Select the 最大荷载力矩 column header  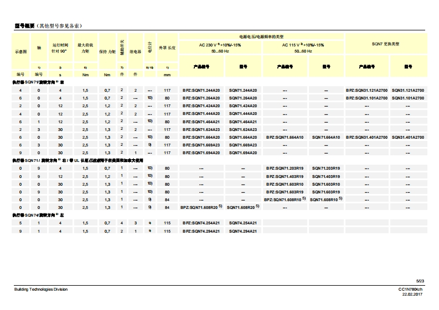click(x=85, y=48)
